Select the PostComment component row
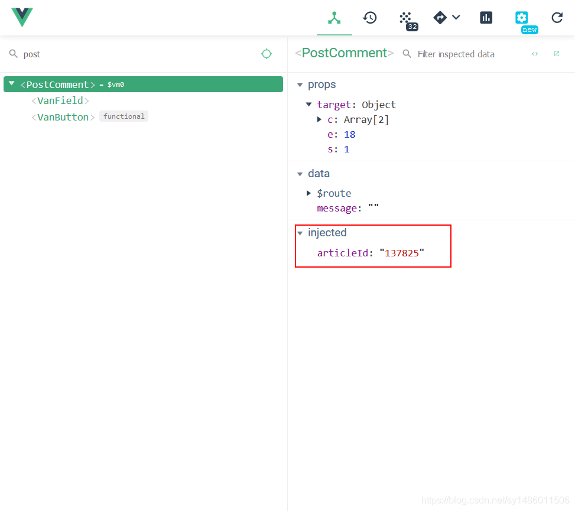The height and width of the screenshot is (511, 575). pos(143,84)
